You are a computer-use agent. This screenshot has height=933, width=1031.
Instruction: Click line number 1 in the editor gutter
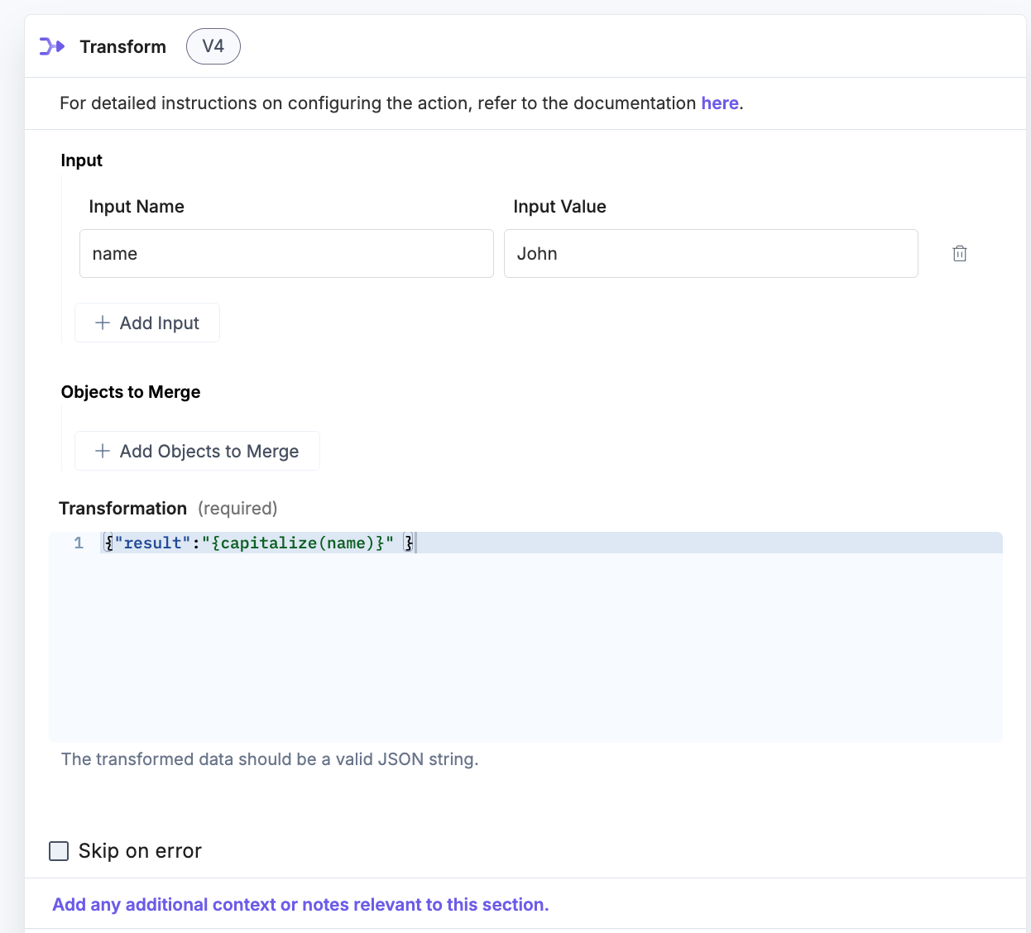79,543
